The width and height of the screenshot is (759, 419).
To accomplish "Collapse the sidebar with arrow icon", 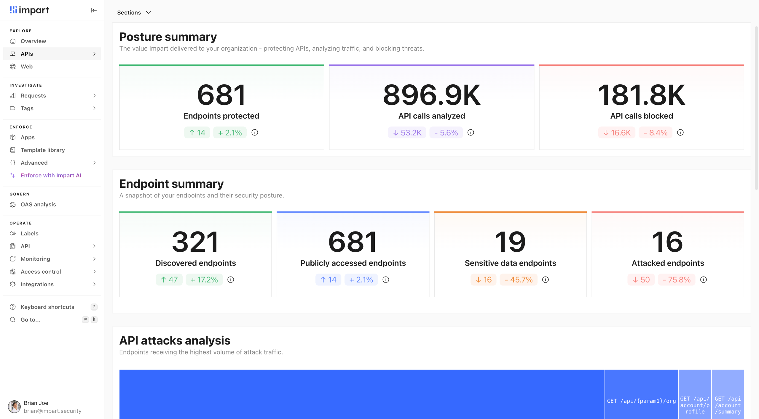I will tap(93, 10).
